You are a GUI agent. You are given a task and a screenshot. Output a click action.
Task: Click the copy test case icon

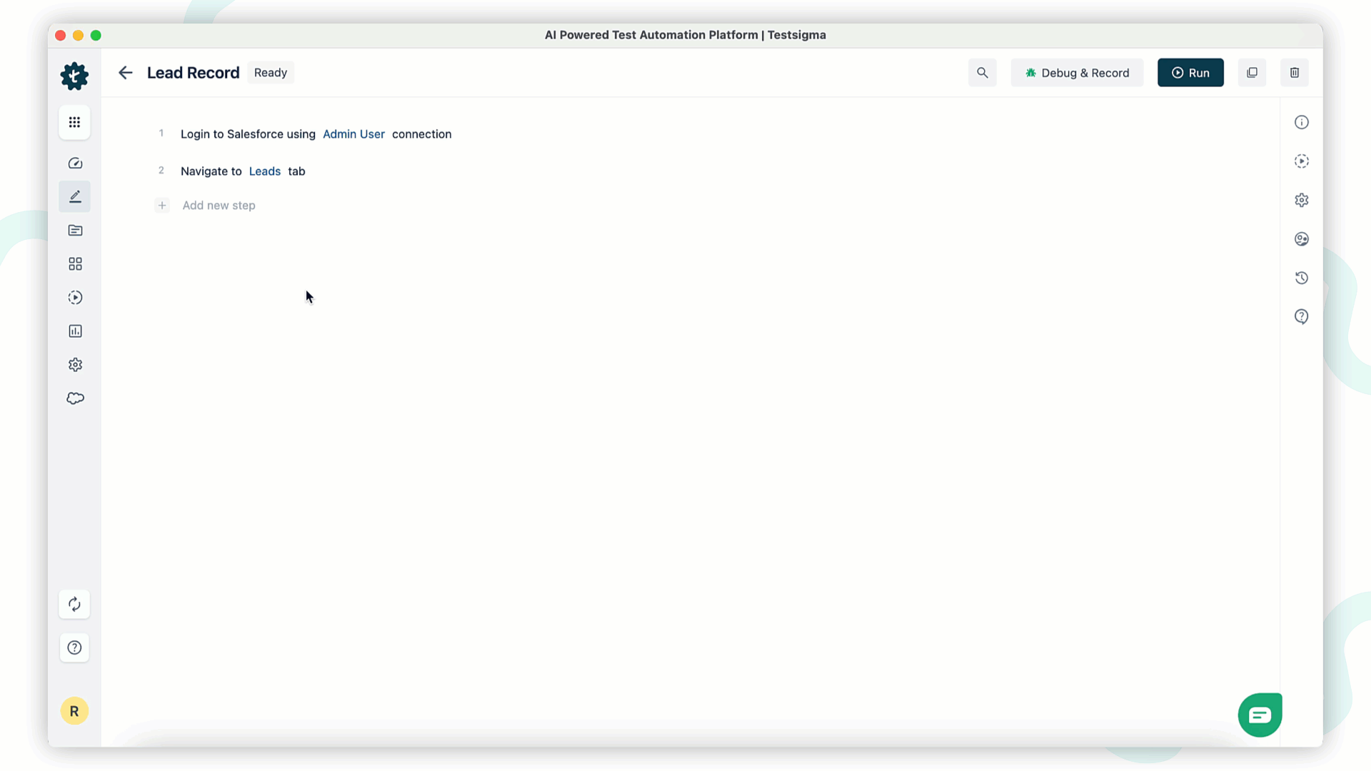pos(1252,73)
